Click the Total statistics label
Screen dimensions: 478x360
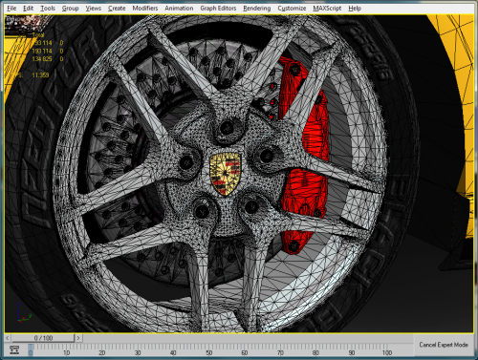tap(37, 35)
